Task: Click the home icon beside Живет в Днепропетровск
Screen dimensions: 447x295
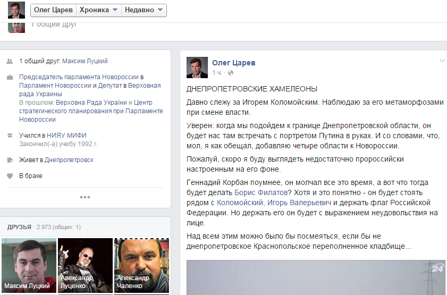Action: (x=10, y=160)
